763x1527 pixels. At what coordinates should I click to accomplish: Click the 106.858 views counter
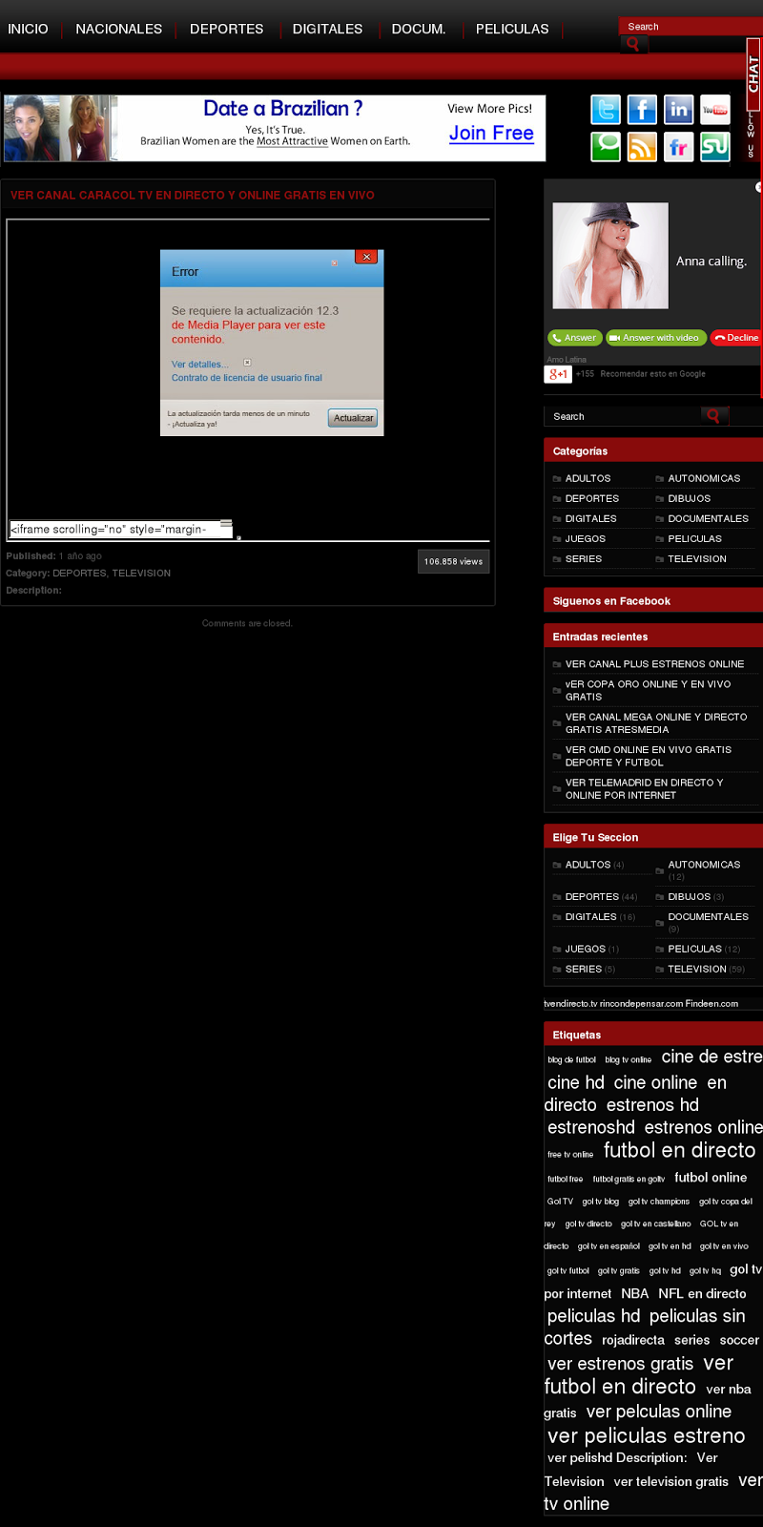pos(453,561)
